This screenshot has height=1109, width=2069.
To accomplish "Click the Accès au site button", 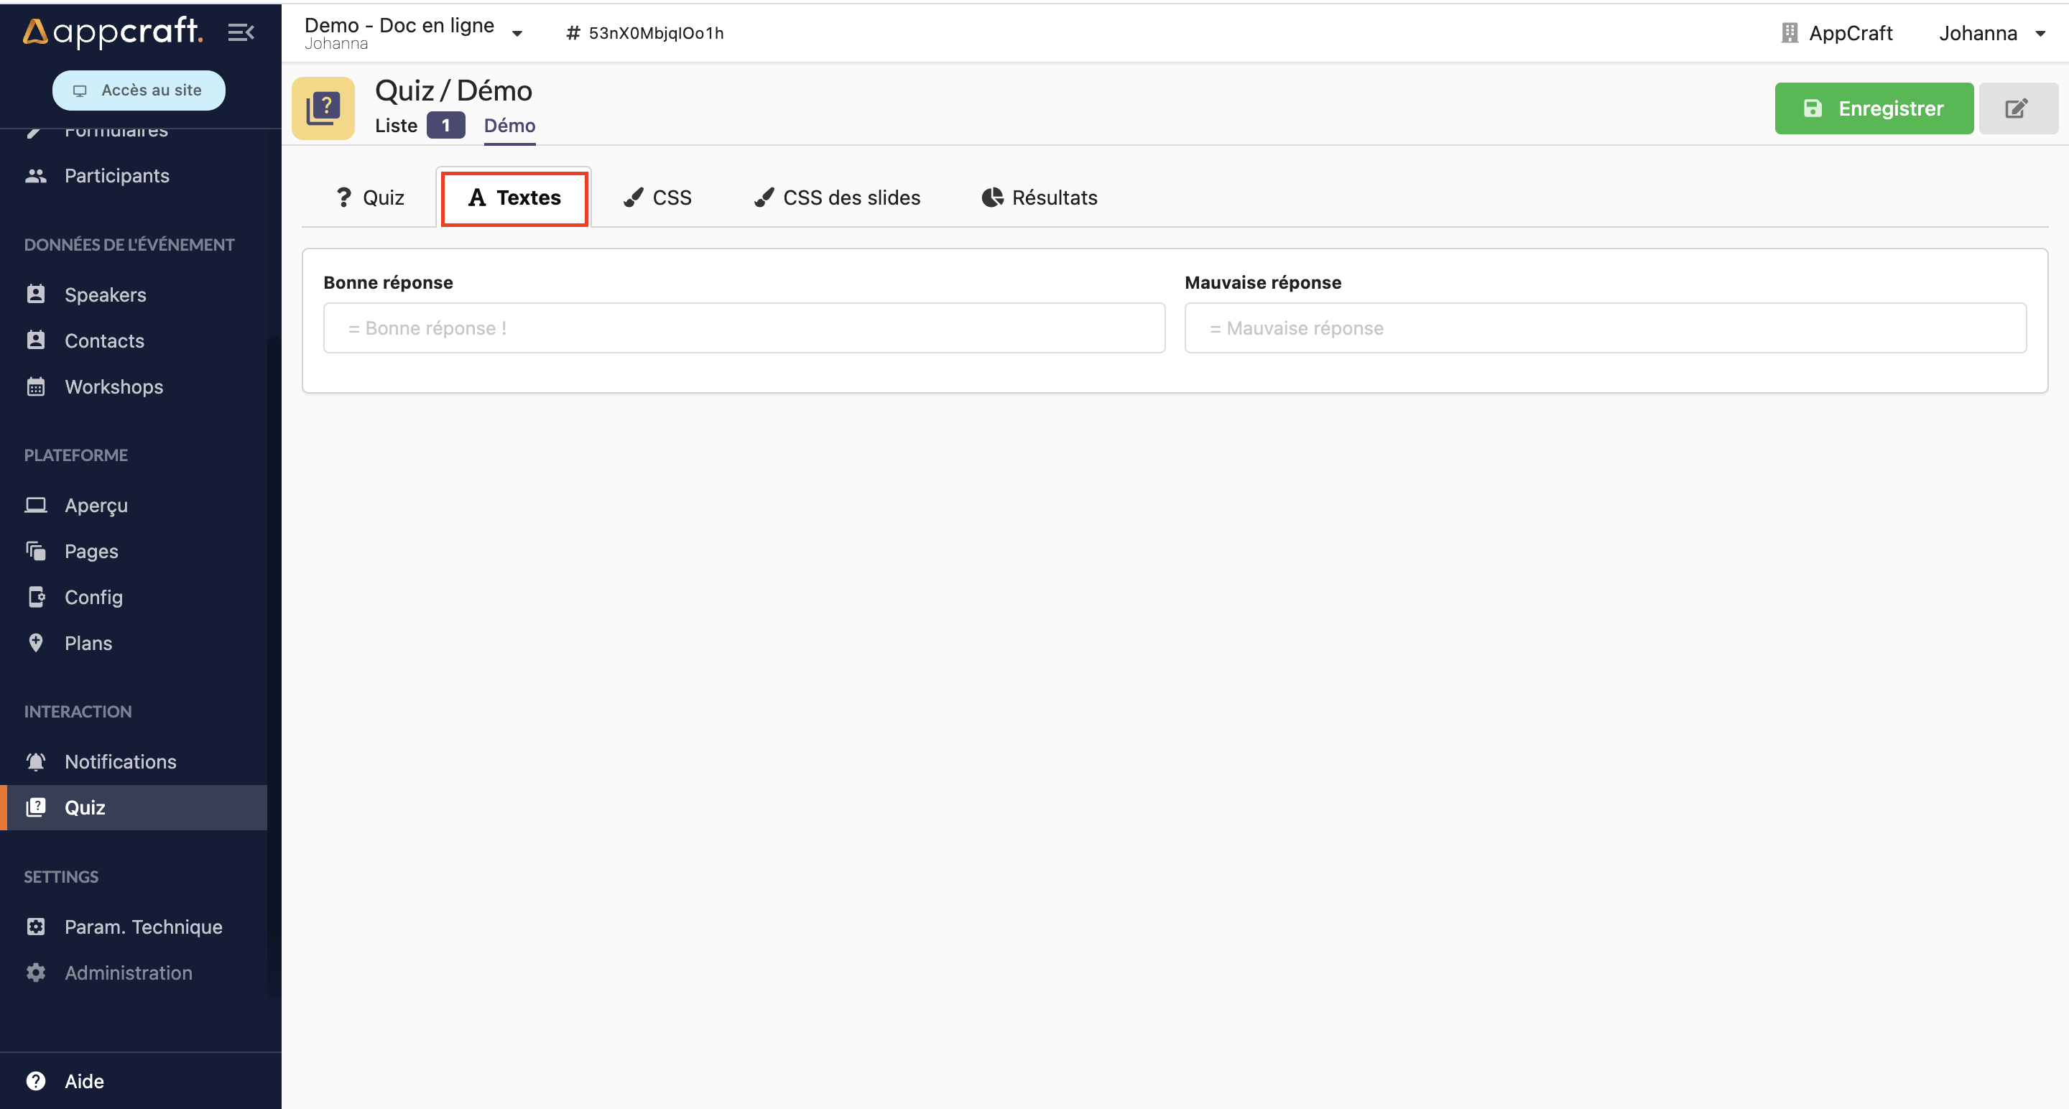I will tap(138, 89).
